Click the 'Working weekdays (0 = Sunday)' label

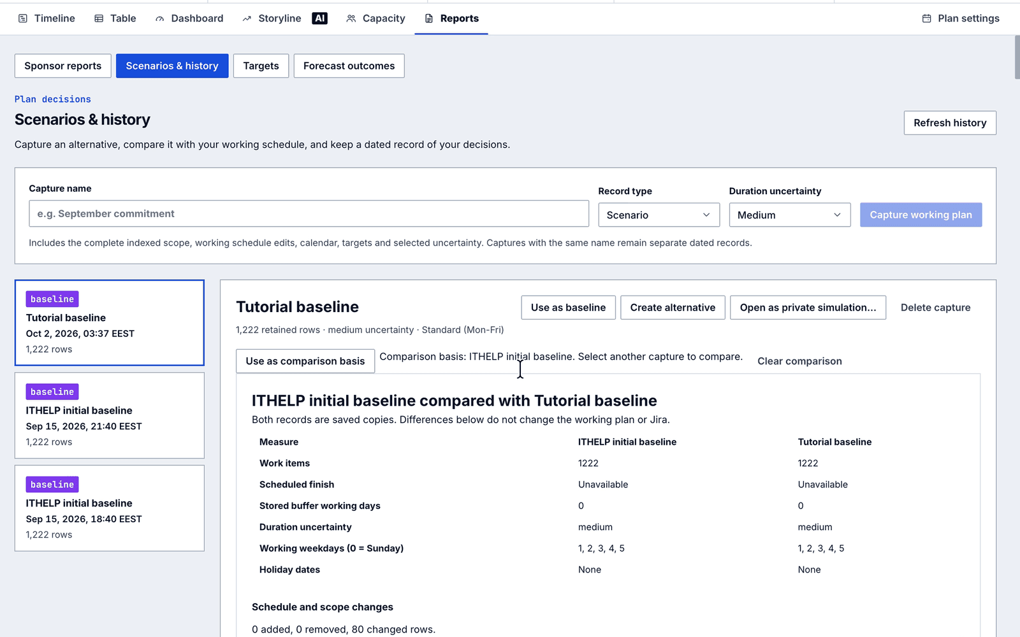point(331,548)
